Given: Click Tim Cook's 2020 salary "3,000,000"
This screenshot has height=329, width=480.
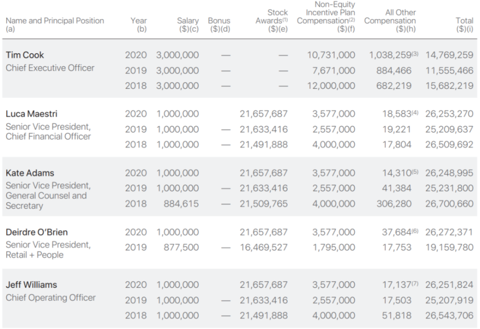Looking at the screenshot, I should 178,55.
